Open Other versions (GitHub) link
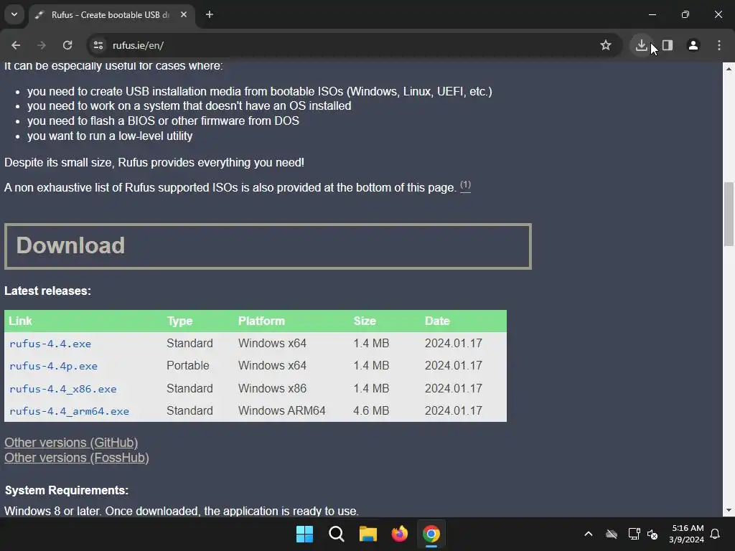 (x=71, y=443)
